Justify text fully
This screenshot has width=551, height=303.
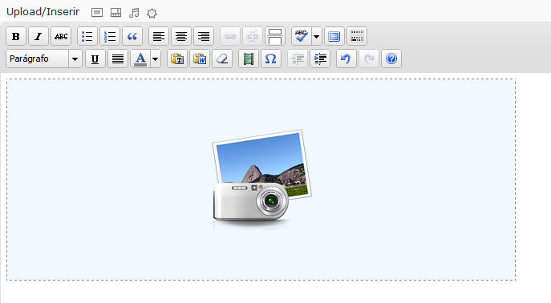(x=118, y=59)
